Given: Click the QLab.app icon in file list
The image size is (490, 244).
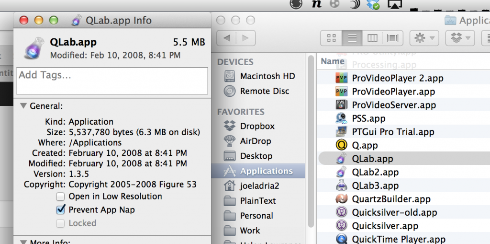Looking at the screenshot, I should [342, 159].
